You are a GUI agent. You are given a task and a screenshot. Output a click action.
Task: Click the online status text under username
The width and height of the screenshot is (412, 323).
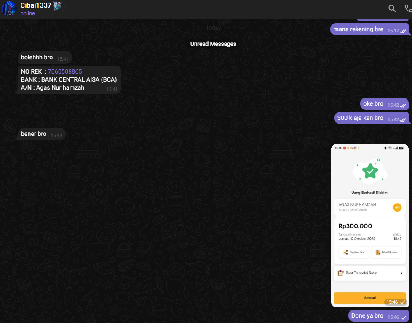(28, 13)
